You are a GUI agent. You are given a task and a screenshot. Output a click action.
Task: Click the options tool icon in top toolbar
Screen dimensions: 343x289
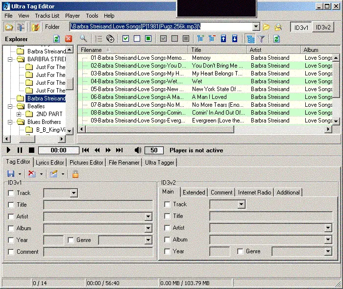point(21,27)
